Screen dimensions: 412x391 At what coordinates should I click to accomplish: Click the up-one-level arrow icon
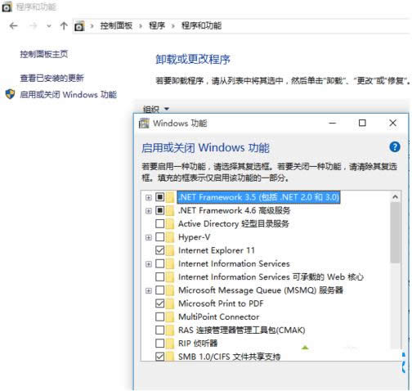[64, 26]
